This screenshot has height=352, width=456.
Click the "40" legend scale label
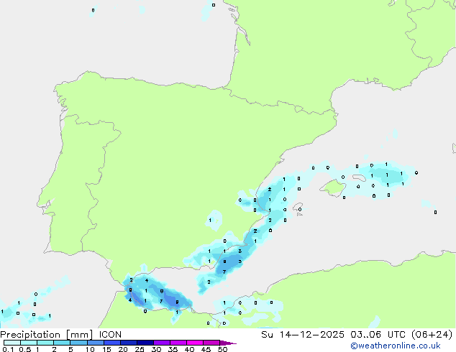click(189, 349)
